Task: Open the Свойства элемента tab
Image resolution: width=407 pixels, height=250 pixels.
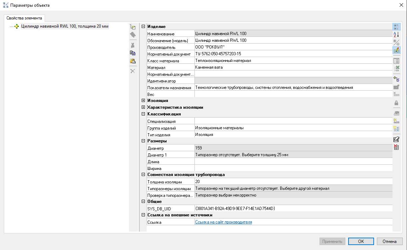Action: (x=24, y=18)
